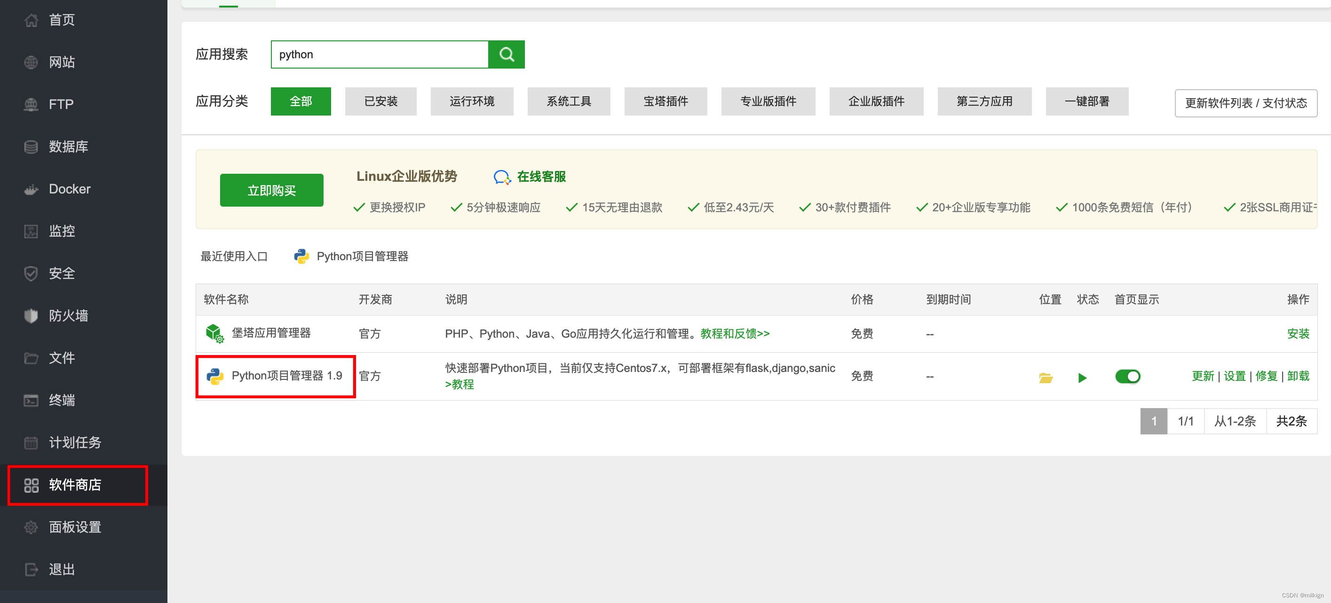
Task: Select the 一键部署 category tab
Action: 1086,101
